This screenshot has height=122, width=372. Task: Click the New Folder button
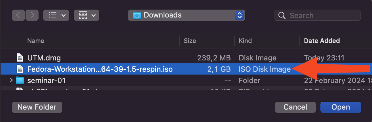point(37,107)
